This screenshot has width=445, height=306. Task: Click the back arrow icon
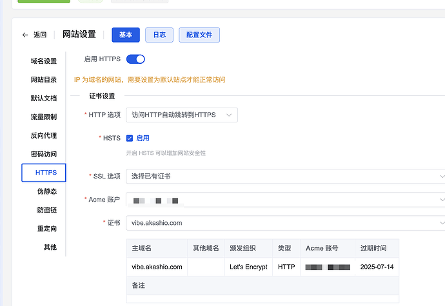click(x=25, y=35)
